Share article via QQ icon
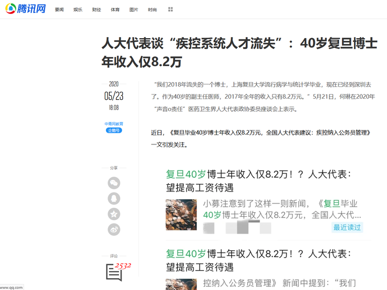Image resolution: width=387 pixels, height=290 pixels. click(114, 199)
